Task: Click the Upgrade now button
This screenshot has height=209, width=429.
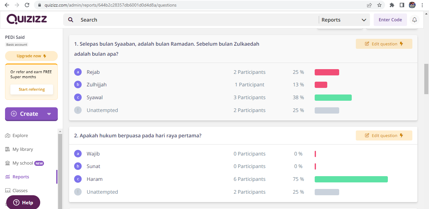Action: pyautogui.click(x=31, y=56)
